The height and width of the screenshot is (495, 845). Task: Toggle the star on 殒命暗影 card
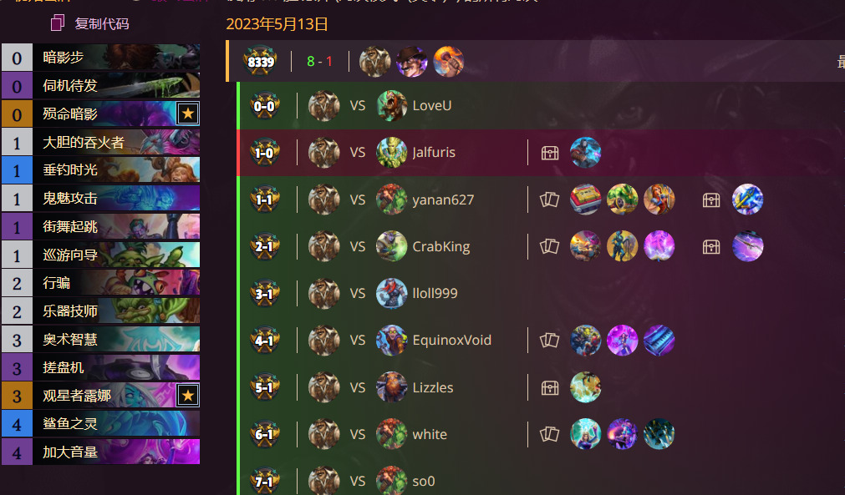pos(187,114)
